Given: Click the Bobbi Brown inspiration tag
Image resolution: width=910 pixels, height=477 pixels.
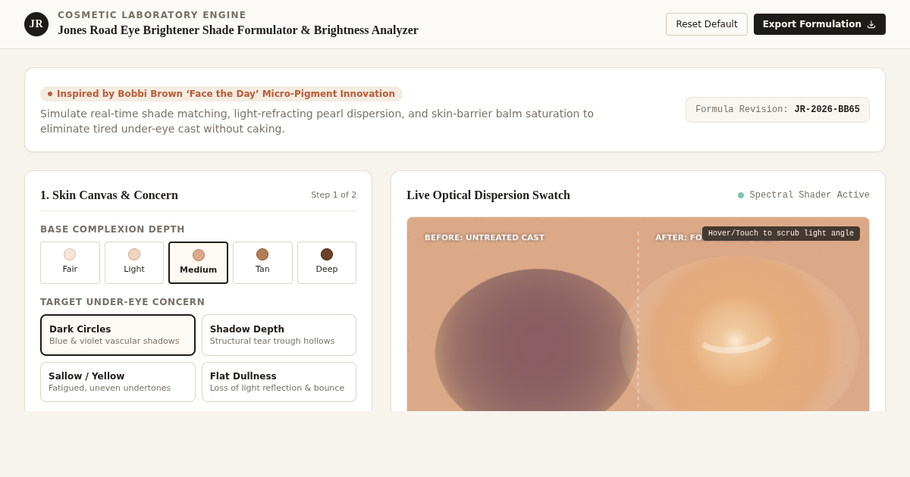Looking at the screenshot, I should coord(221,94).
